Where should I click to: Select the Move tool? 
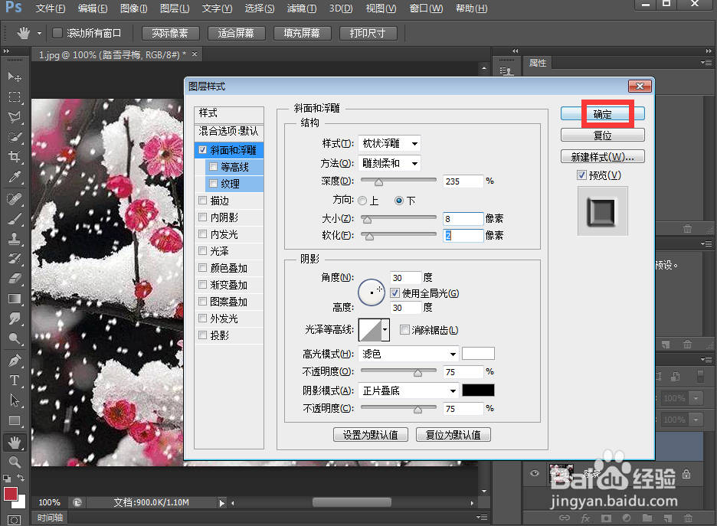click(15, 77)
